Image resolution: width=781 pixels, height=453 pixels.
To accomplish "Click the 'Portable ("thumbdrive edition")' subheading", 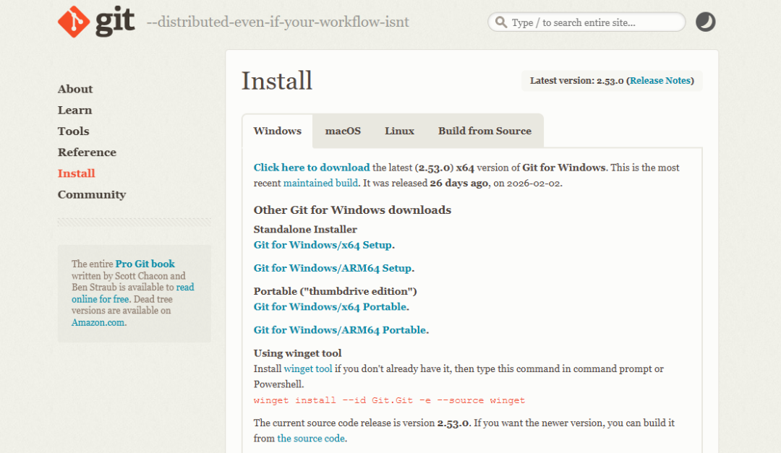I will pyautogui.click(x=336, y=291).
